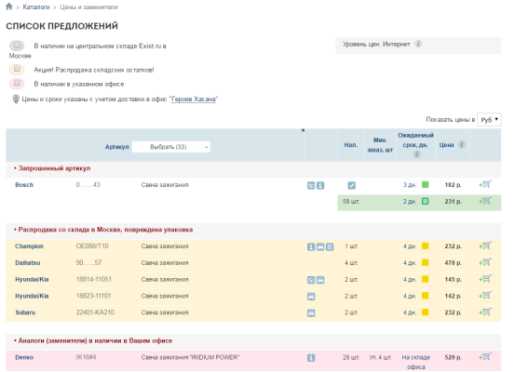Image resolution: width=514 pixels, height=372 pixels.
Task: Open the Bosch brand link
Action: [x=24, y=185]
